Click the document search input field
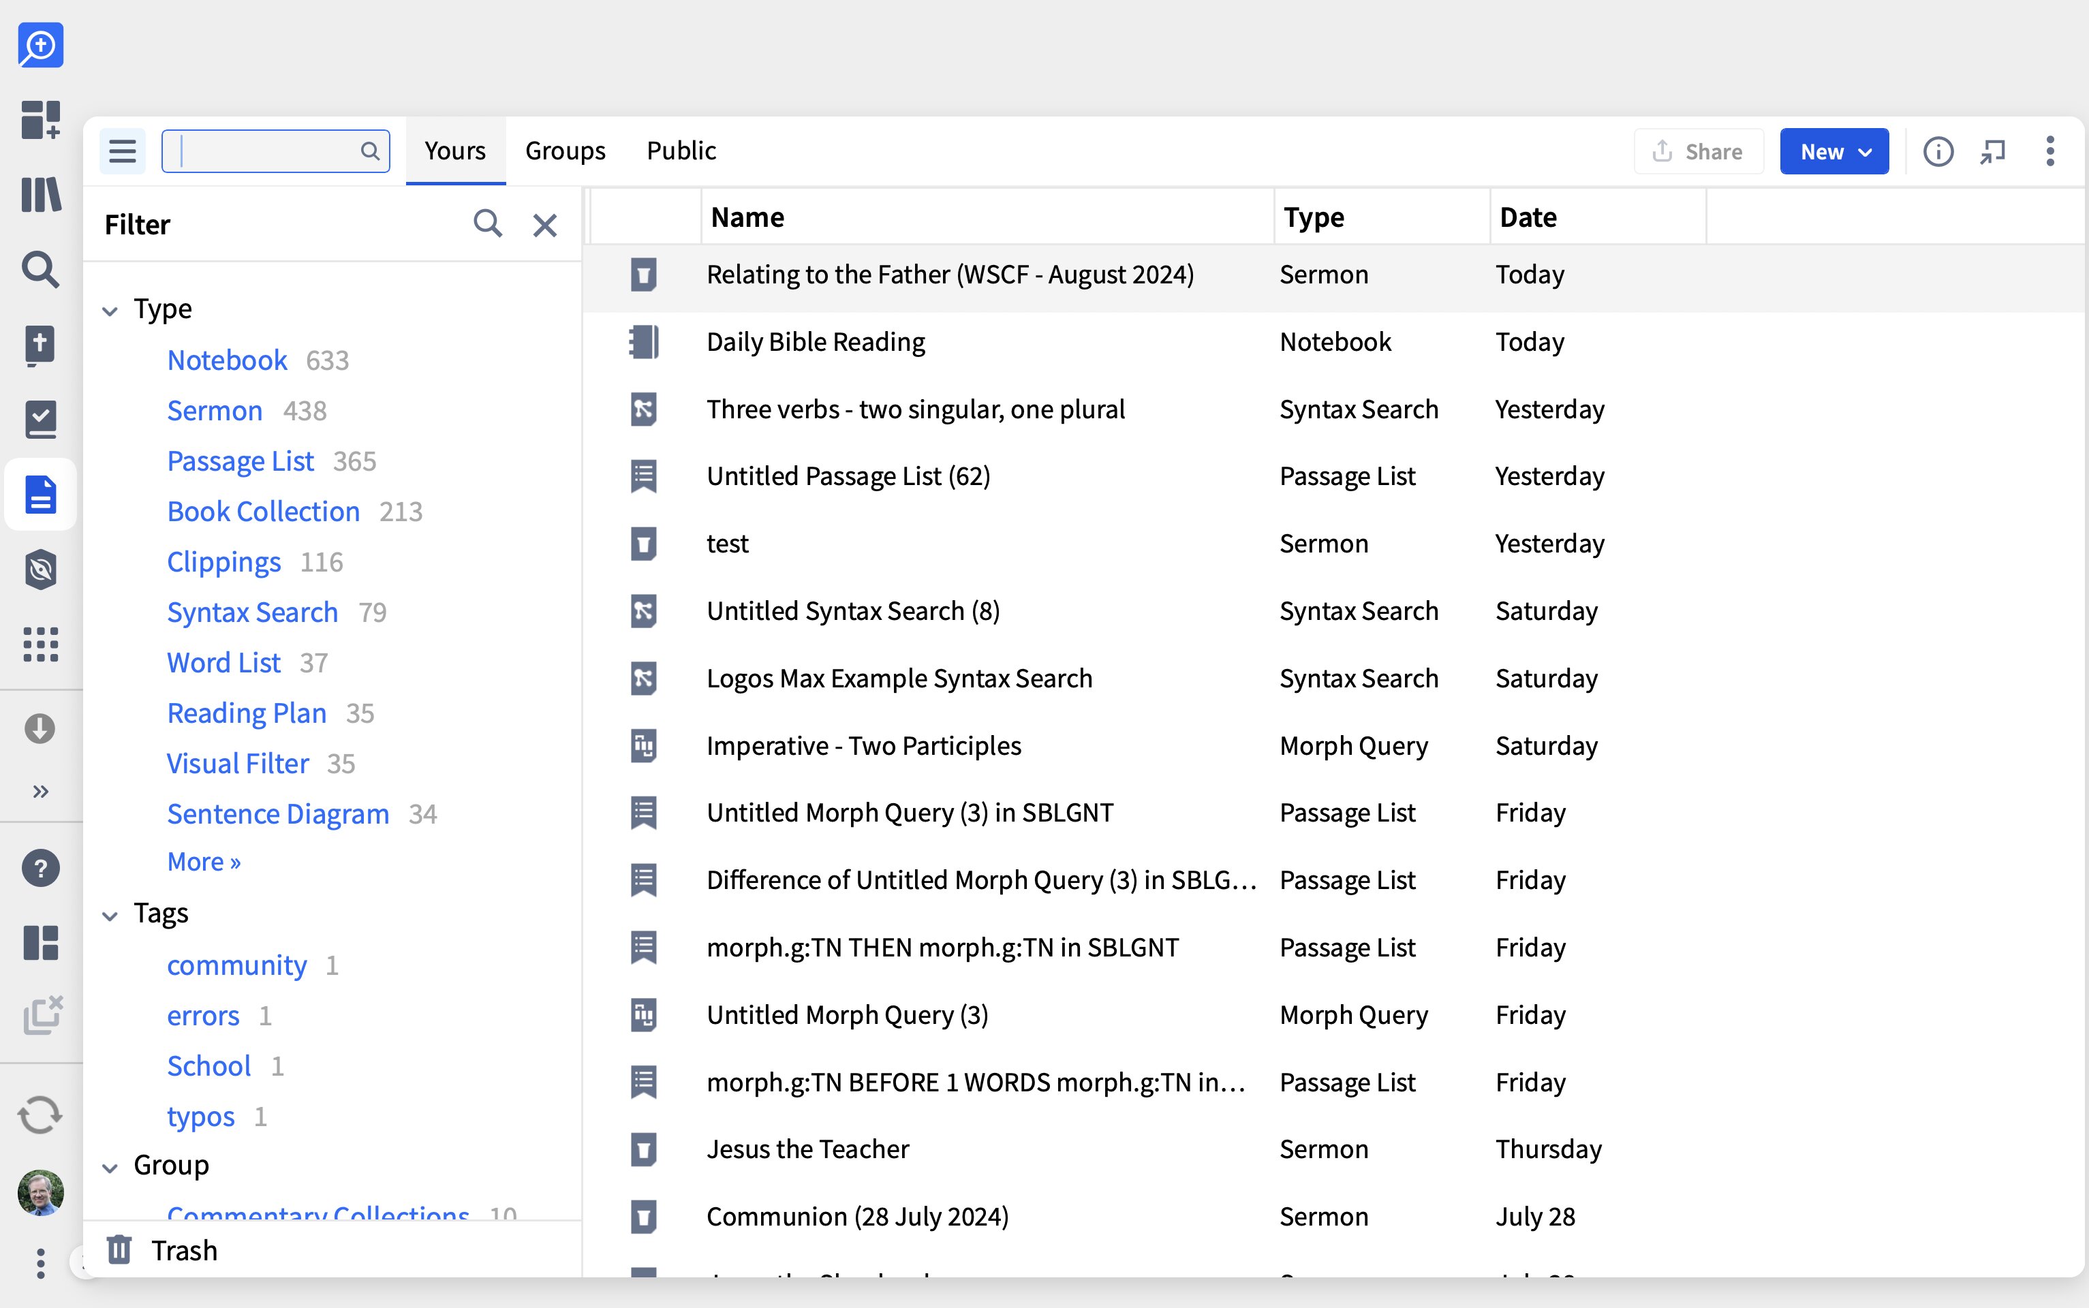This screenshot has width=2089, height=1308. coord(276,151)
